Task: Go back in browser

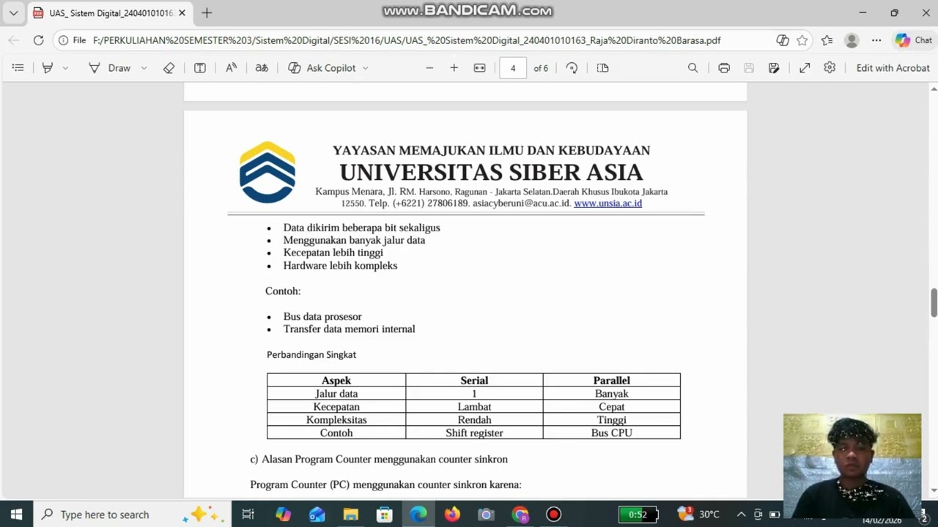Action: pyautogui.click(x=15, y=40)
